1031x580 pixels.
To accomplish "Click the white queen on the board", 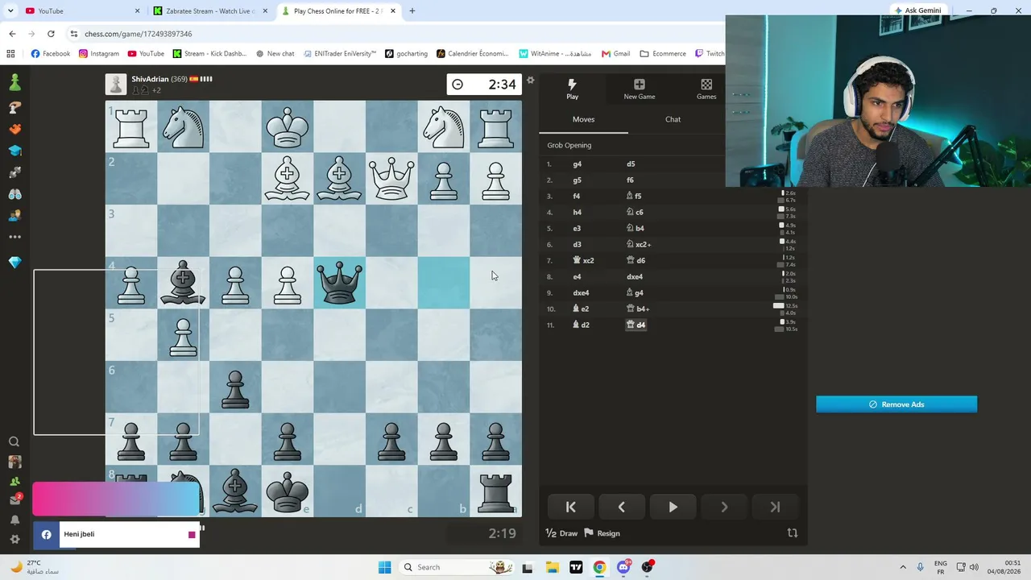I will tap(391, 178).
